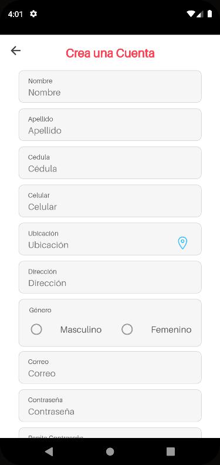Tap the Android recent apps square
The image size is (220, 465).
pyautogui.click(x=171, y=451)
